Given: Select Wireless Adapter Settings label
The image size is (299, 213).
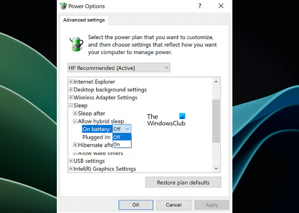Looking at the screenshot, I should tap(106, 98).
